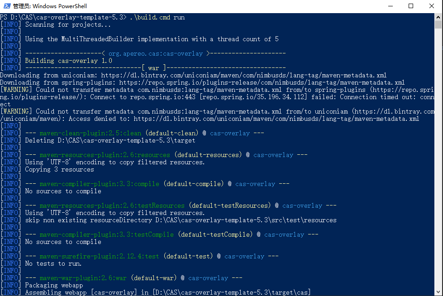This screenshot has height=296, width=443.
Task: Click the scrollbar down arrow
Action: [x=438, y=292]
